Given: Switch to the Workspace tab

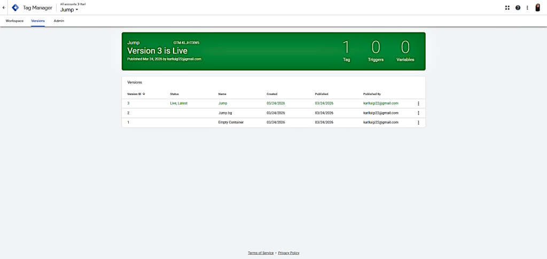Looking at the screenshot, I should 14,21.
